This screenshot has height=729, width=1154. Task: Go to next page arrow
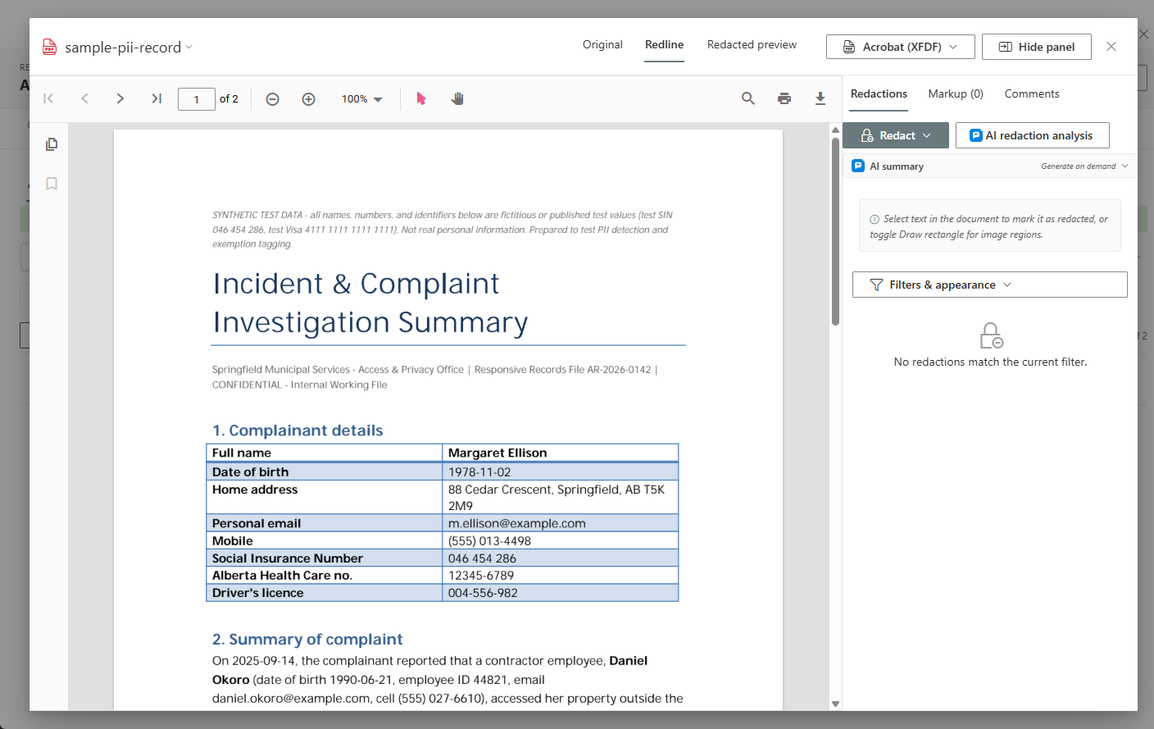tap(120, 98)
